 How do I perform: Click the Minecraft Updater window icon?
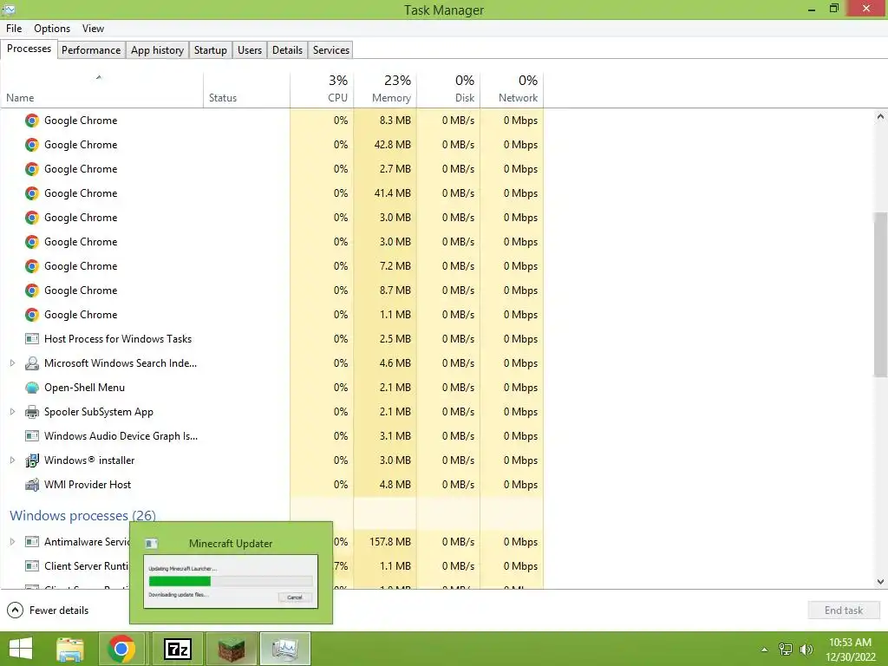coord(151,544)
